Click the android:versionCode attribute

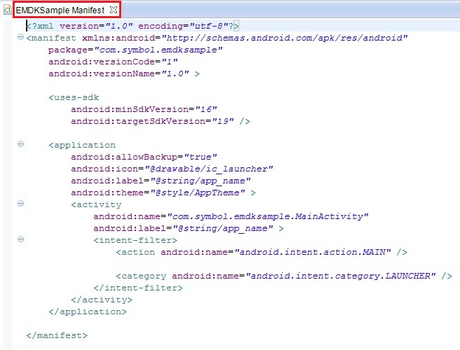102,62
